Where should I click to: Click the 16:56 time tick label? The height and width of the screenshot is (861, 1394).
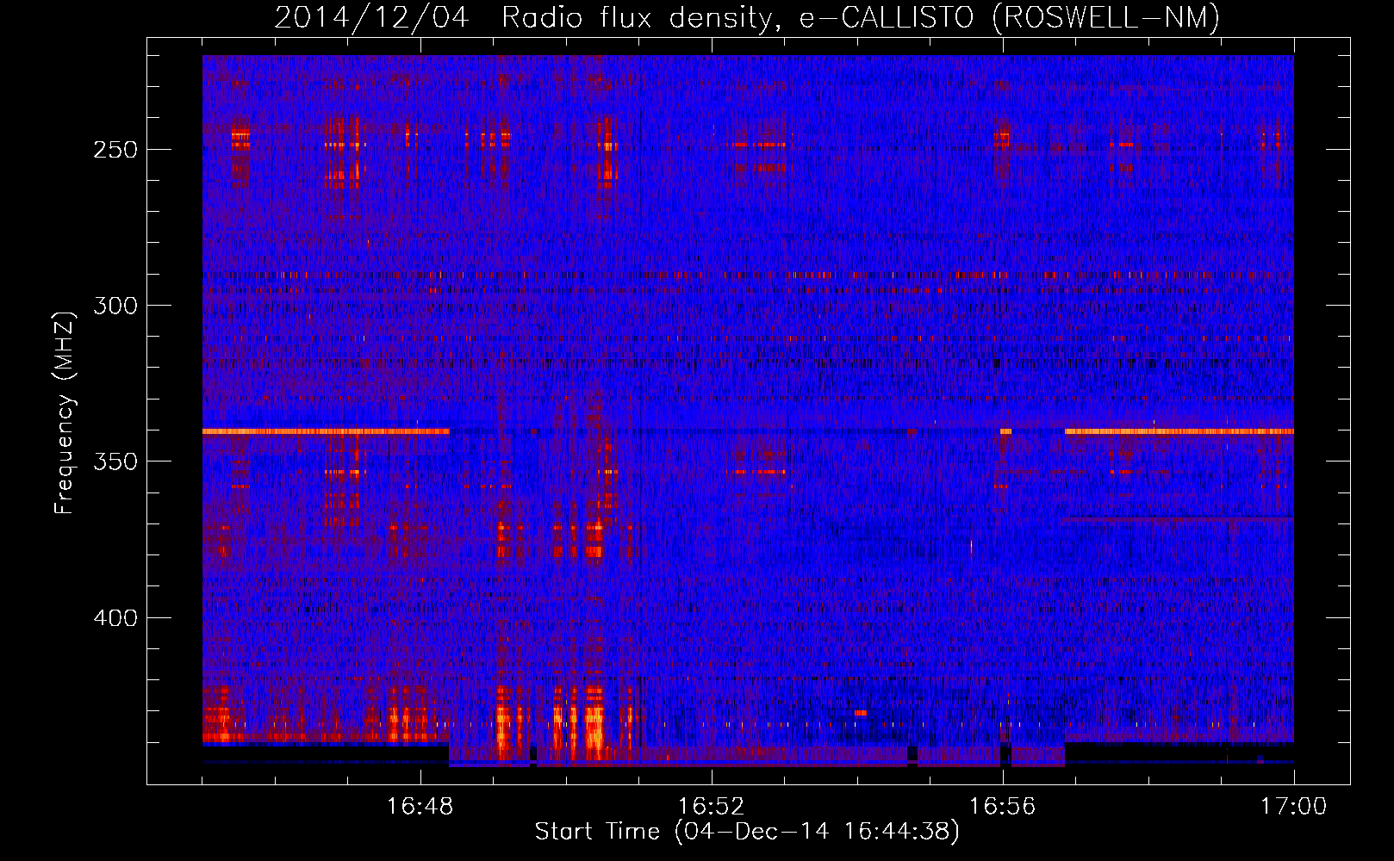click(x=1003, y=807)
